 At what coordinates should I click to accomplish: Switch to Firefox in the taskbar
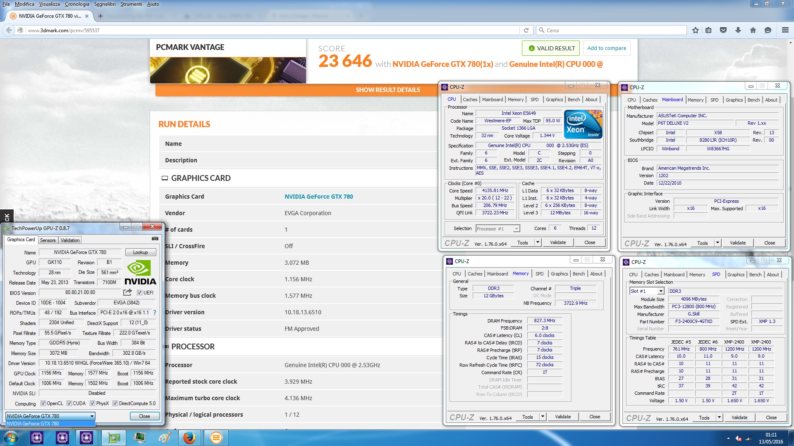coord(189,438)
